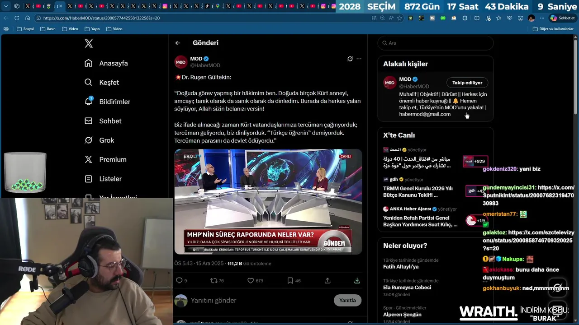Reload the page with refresh button

pyautogui.click(x=17, y=18)
